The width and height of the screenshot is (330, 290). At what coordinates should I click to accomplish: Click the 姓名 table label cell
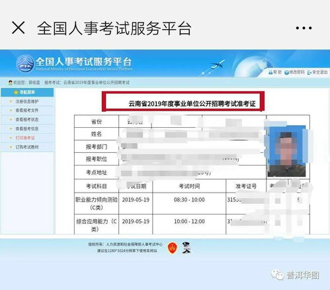click(x=97, y=134)
